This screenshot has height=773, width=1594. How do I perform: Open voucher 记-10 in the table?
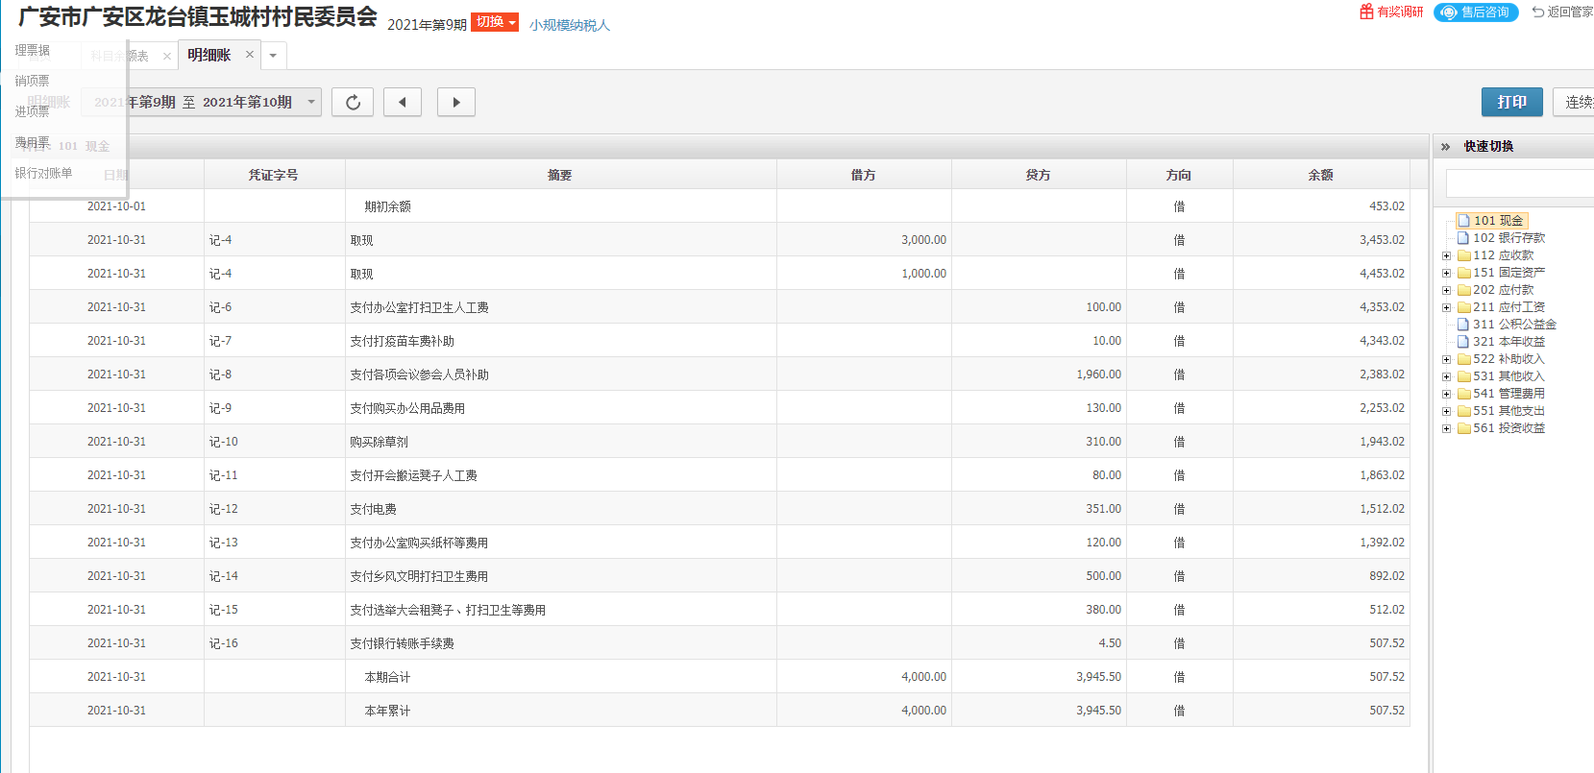pyautogui.click(x=223, y=442)
